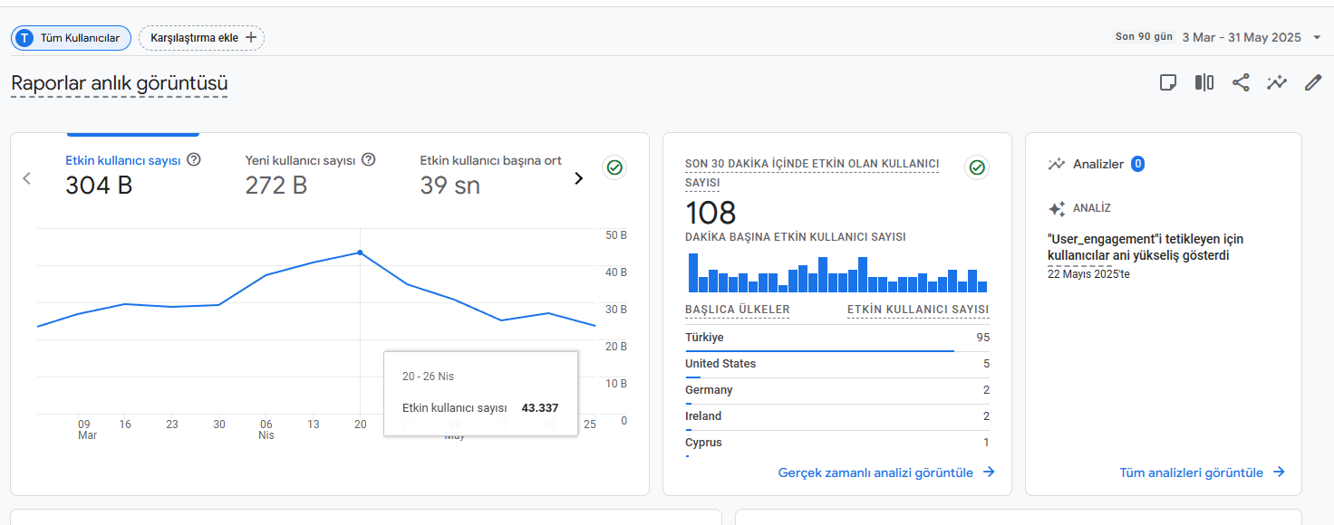The image size is (1334, 525).
Task: Click green checkmark on user chart card
Action: [x=614, y=167]
